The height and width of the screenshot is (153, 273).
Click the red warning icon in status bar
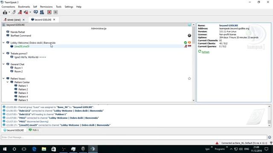click(217, 143)
